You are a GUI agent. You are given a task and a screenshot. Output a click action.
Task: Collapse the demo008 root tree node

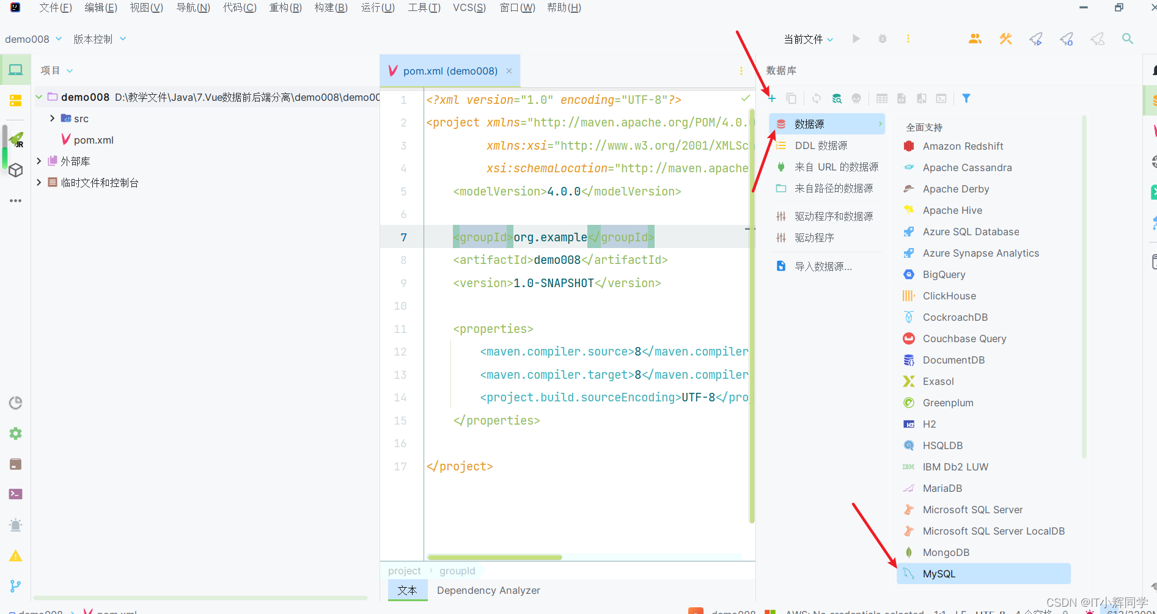[x=39, y=97]
